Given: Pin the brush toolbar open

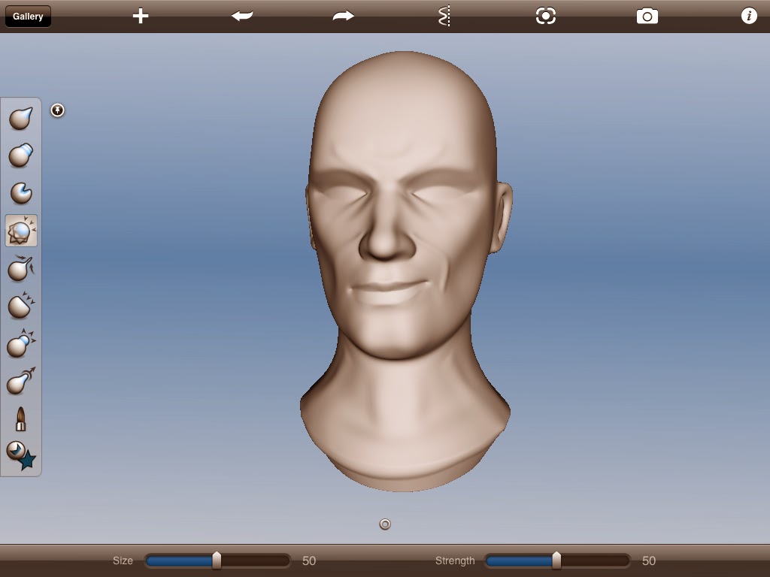Looking at the screenshot, I should click(x=58, y=110).
